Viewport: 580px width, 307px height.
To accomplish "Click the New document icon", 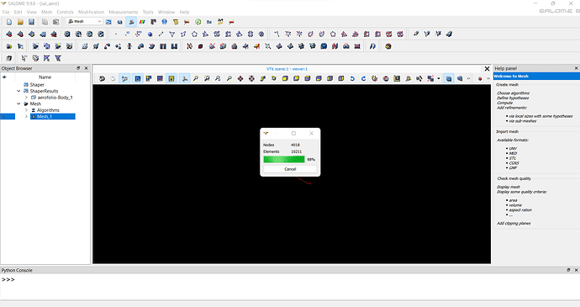I will click(9, 22).
